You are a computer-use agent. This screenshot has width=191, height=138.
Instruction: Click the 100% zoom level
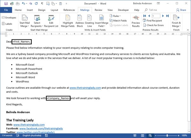[x=184, y=135]
